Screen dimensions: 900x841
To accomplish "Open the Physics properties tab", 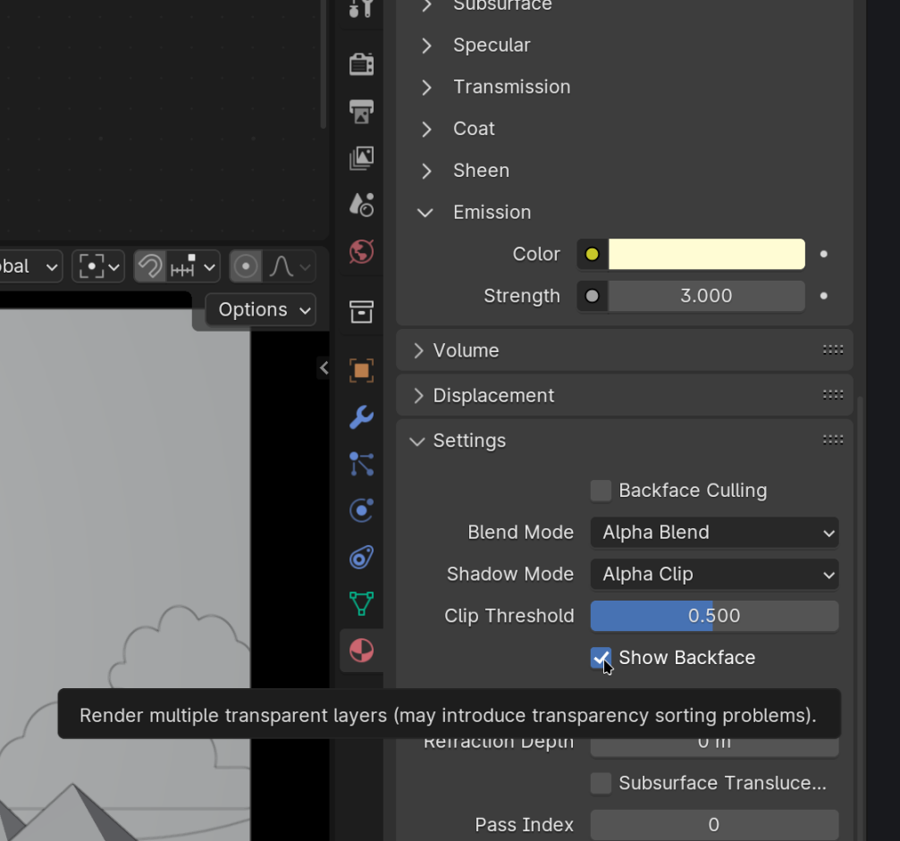I will (361, 510).
